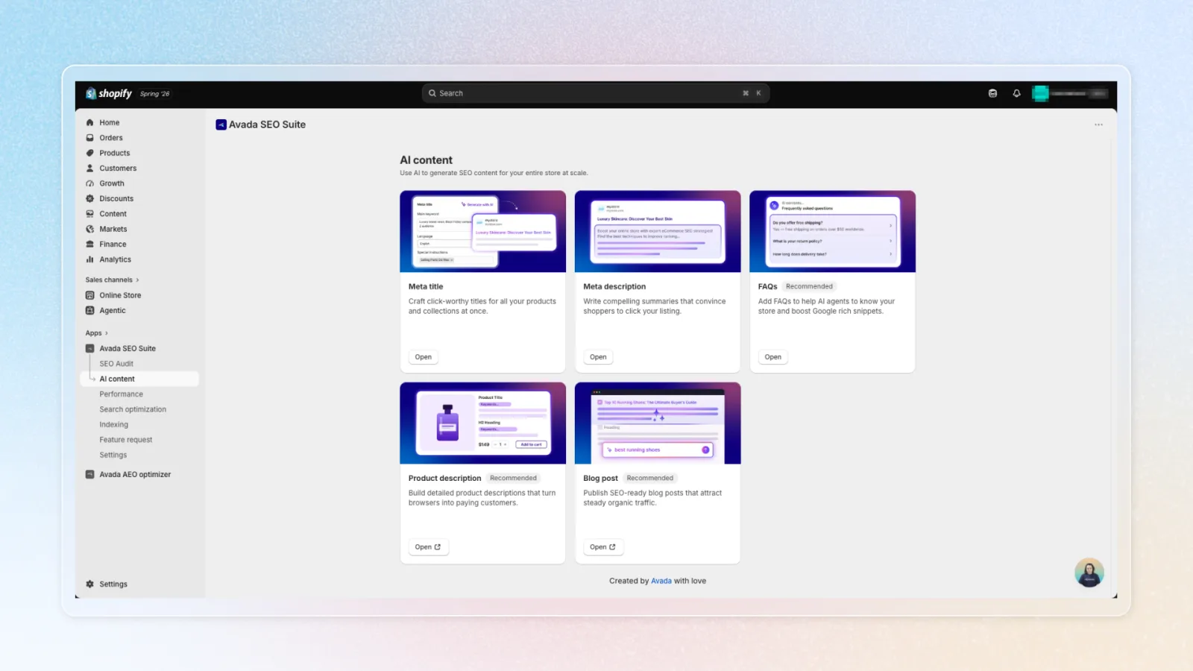
Task: Click the Recommended badge beside FAQs
Action: pyautogui.click(x=809, y=286)
